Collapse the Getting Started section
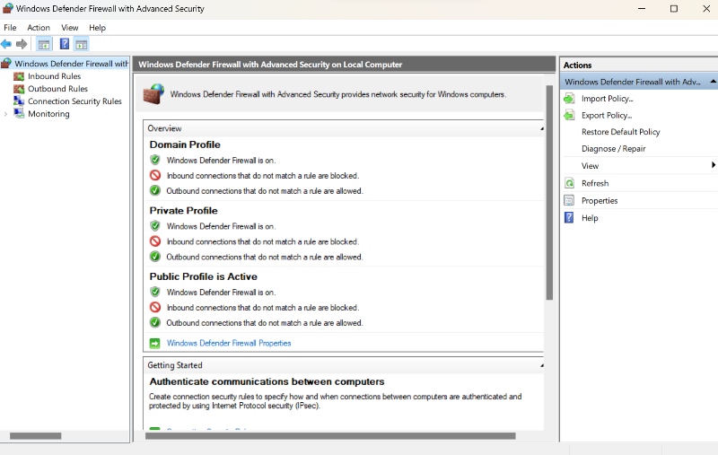 click(541, 366)
